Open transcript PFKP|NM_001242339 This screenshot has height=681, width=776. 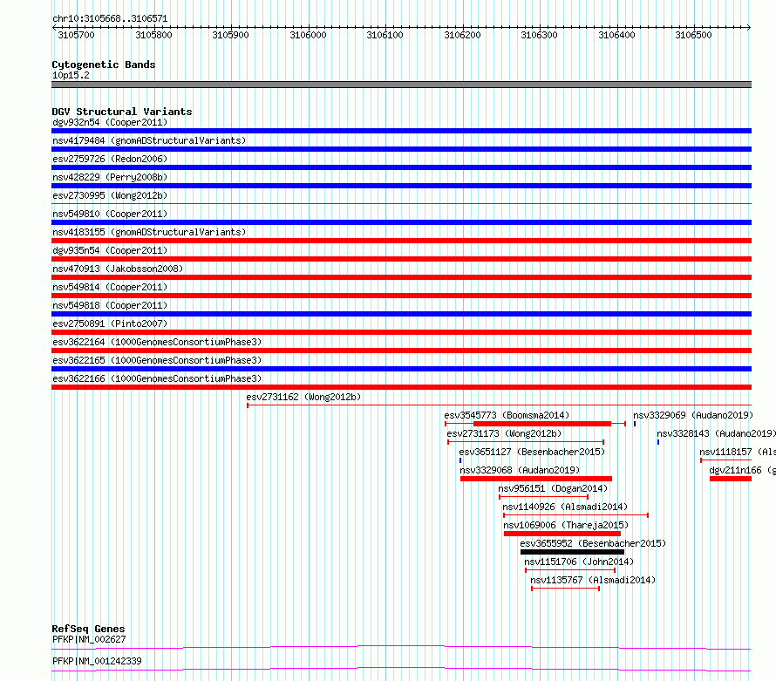pos(97,661)
